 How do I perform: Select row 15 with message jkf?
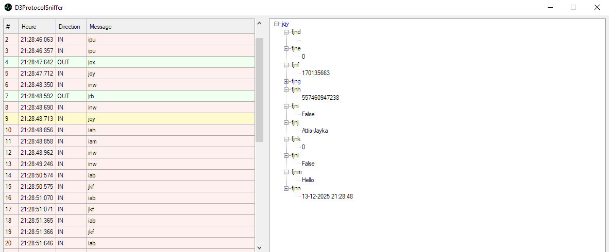click(x=129, y=187)
